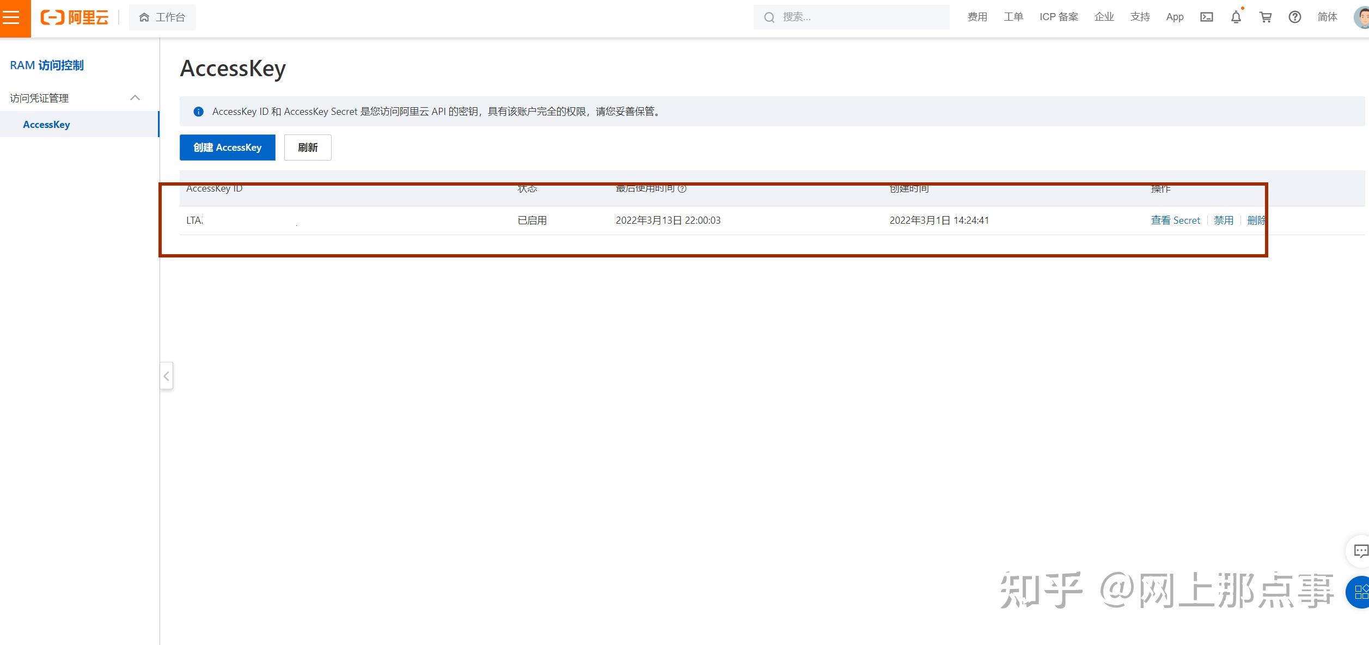Viewport: 1369px width, 645px height.
Task: Click the search magnifier icon
Action: [769, 17]
